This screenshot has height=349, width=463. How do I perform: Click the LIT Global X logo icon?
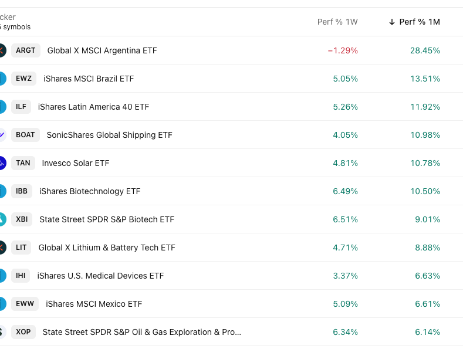[2, 248]
